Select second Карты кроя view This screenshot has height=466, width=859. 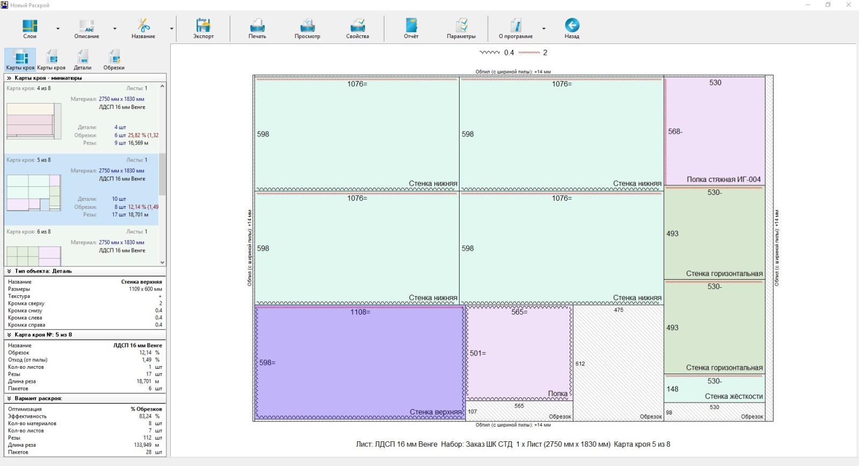(52, 60)
